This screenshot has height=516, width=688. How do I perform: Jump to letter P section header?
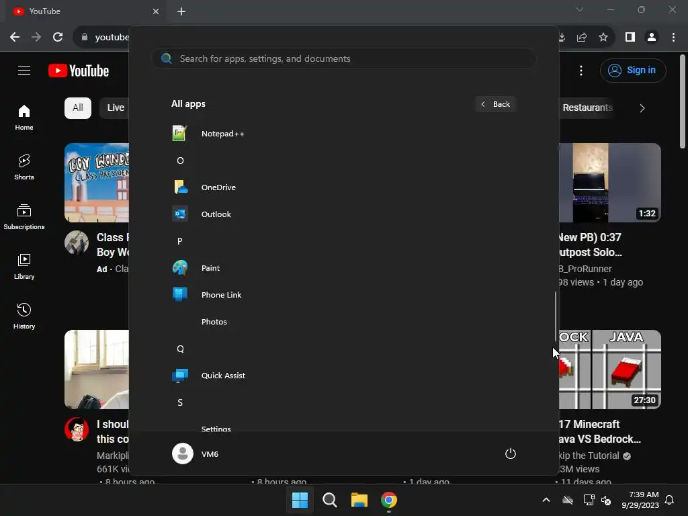(180, 241)
